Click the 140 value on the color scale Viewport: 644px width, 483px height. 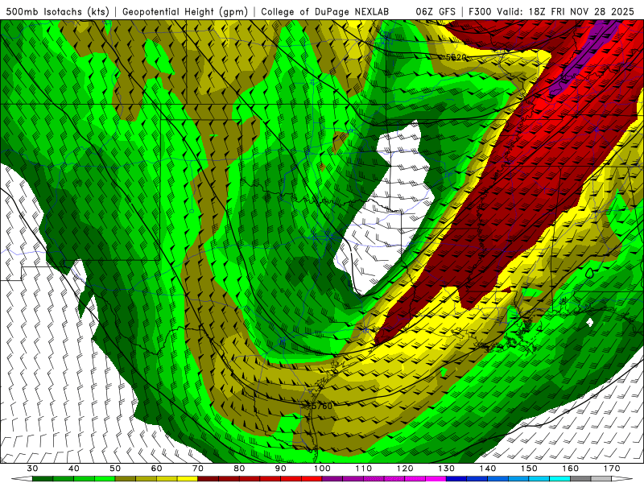pos(488,469)
